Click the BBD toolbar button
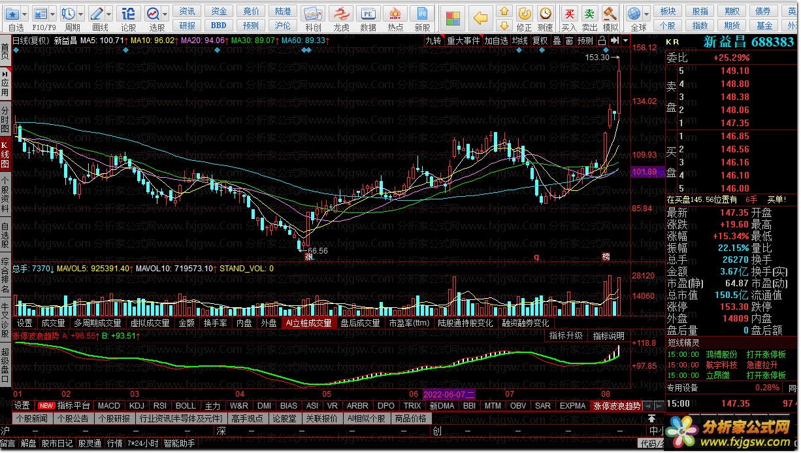 [218, 25]
